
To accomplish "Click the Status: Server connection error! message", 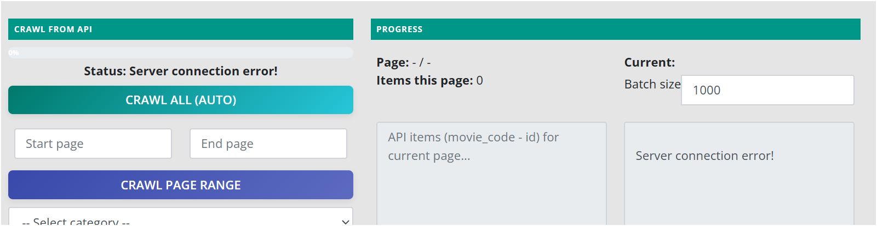I will tap(181, 71).
